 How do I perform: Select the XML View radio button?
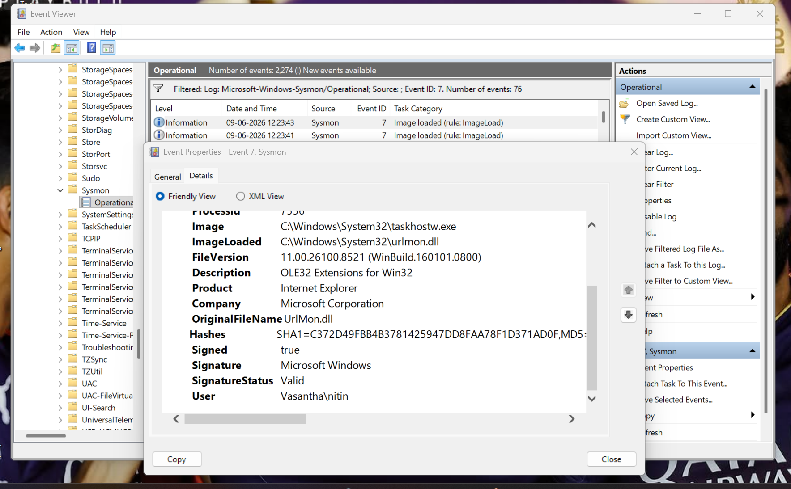coord(241,196)
